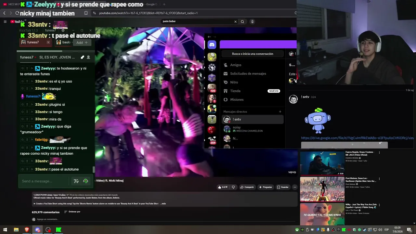Click the Preguntar button

point(266,187)
